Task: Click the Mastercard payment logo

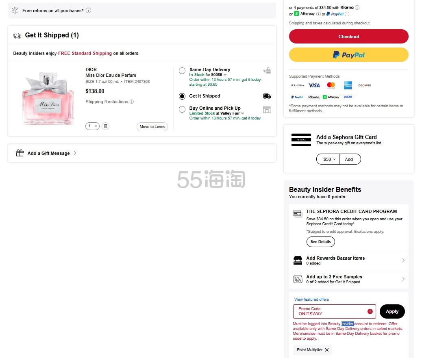Action: coord(331,85)
